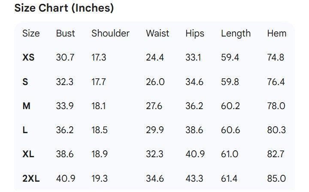Image resolution: width=309 pixels, height=192 pixels.
Task: Click the Size Chart (Inches) heading
Action: (64, 8)
